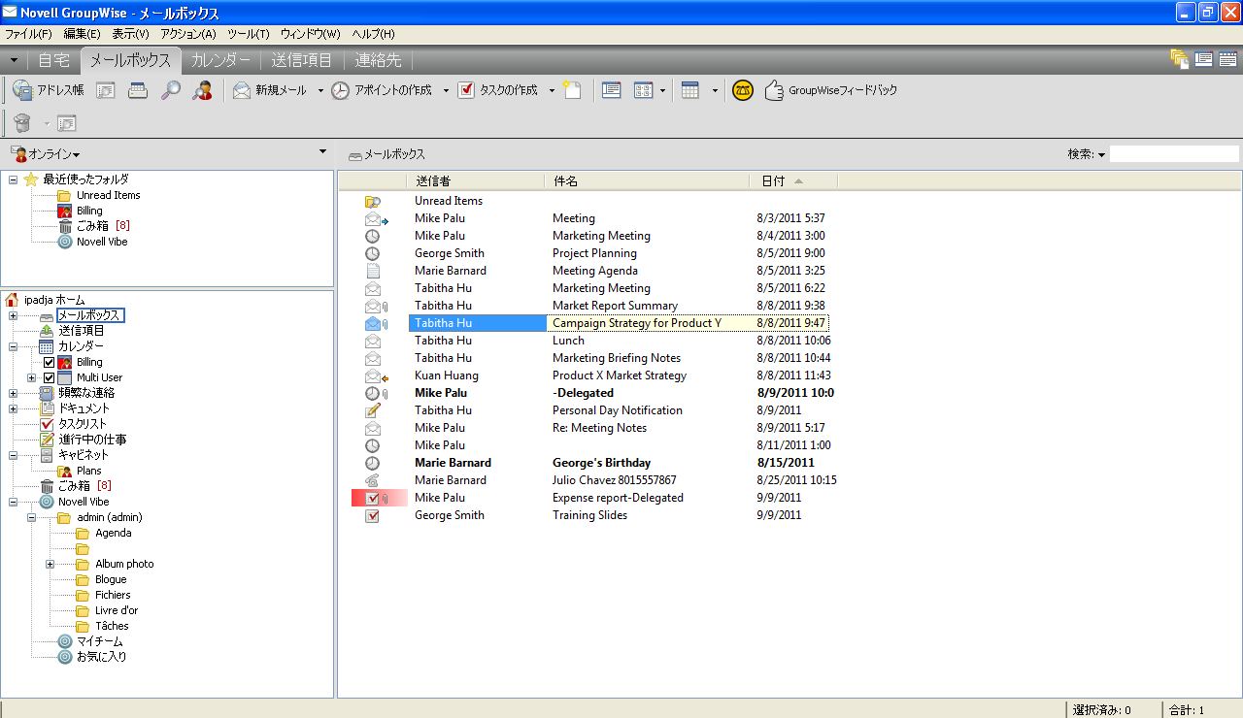Open the アクション(A) menu
The image size is (1243, 718).
[187, 34]
